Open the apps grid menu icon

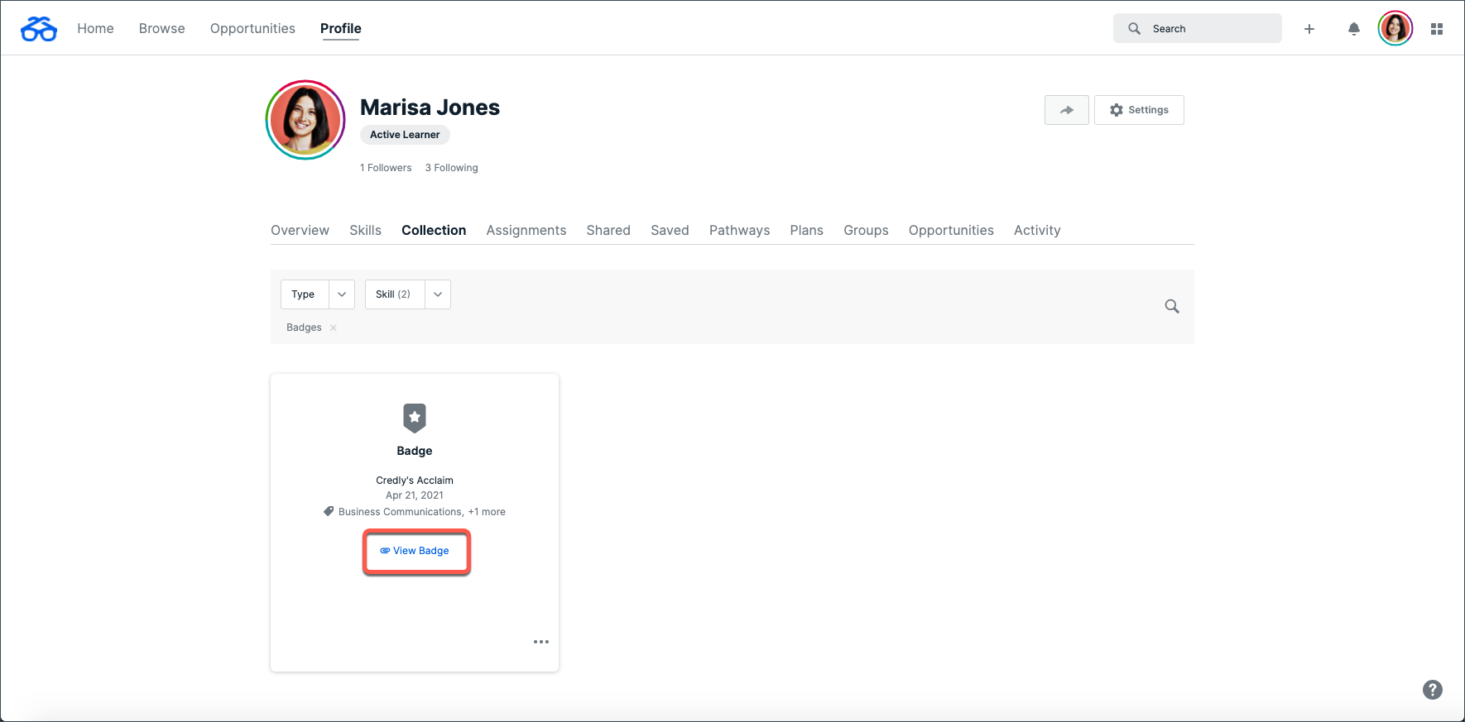click(1436, 29)
